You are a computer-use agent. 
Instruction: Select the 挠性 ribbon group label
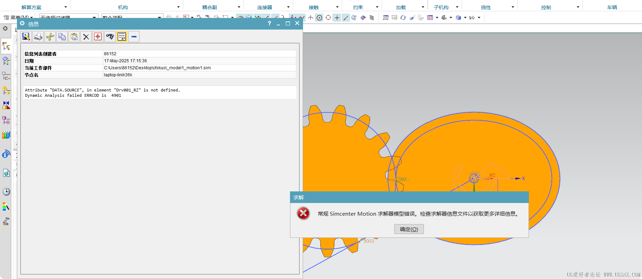coord(486,7)
